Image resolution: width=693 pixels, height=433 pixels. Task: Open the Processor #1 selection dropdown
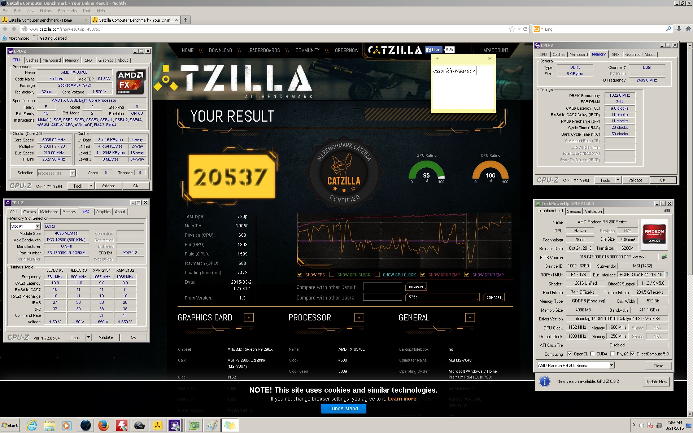coord(73,173)
